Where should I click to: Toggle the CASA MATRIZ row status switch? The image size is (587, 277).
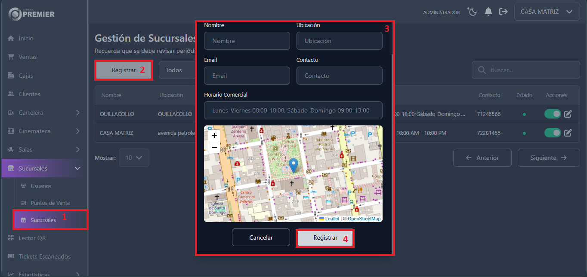click(x=553, y=133)
